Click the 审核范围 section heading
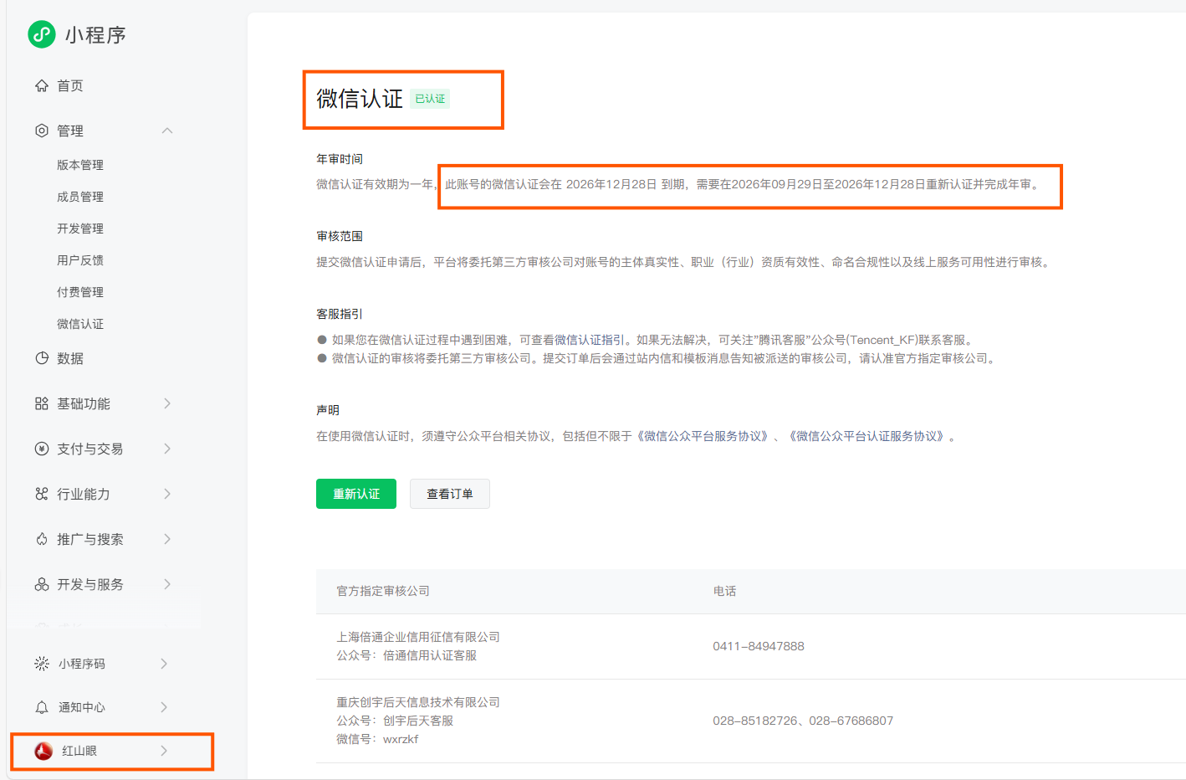Viewport: 1186px width, 780px height. tap(340, 236)
